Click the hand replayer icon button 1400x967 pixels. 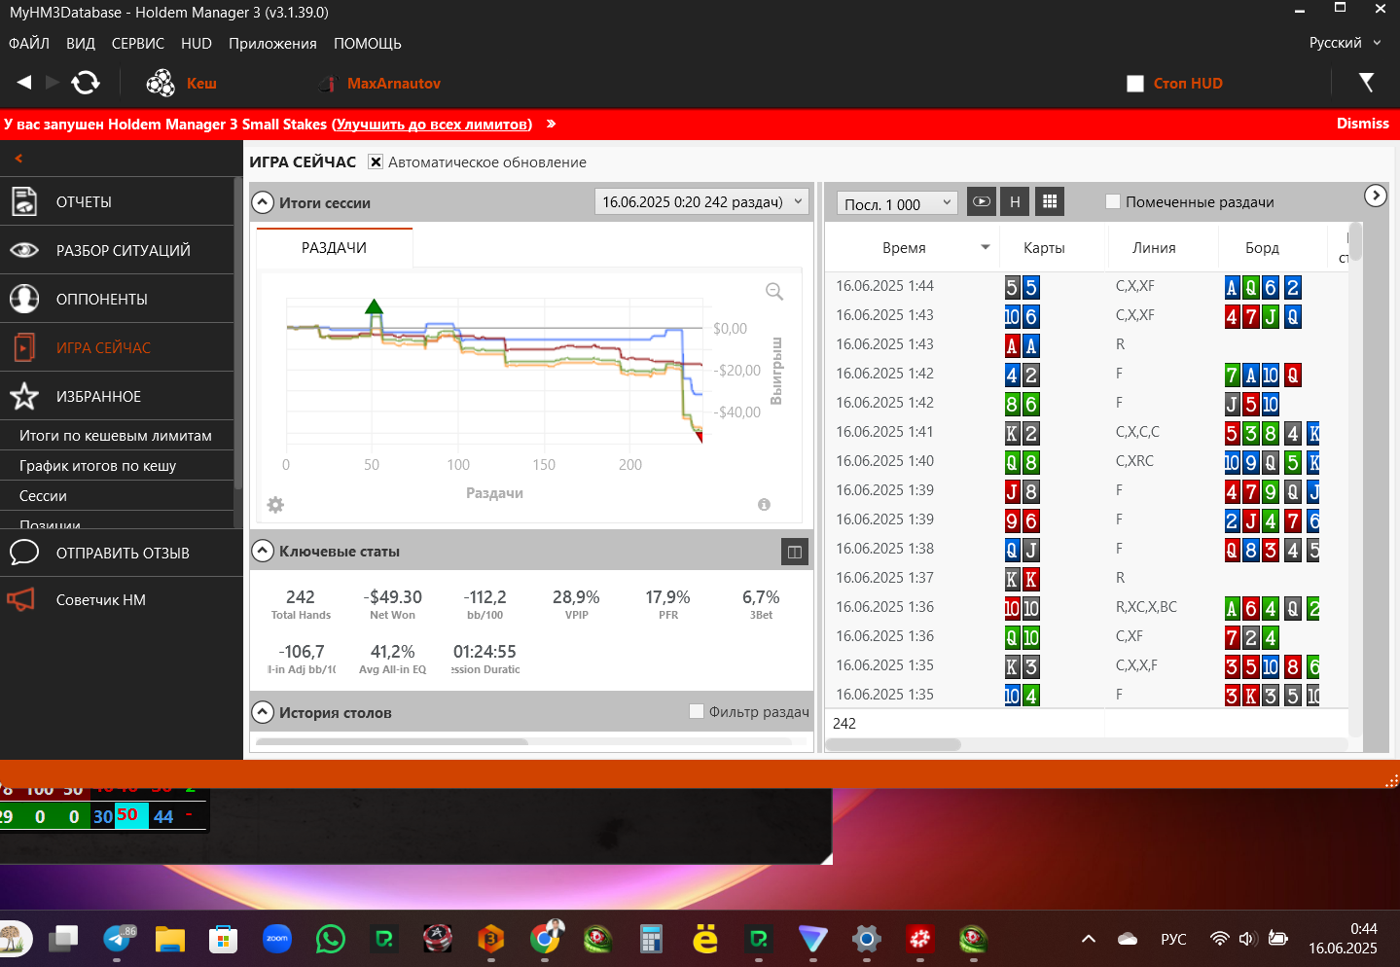(982, 201)
